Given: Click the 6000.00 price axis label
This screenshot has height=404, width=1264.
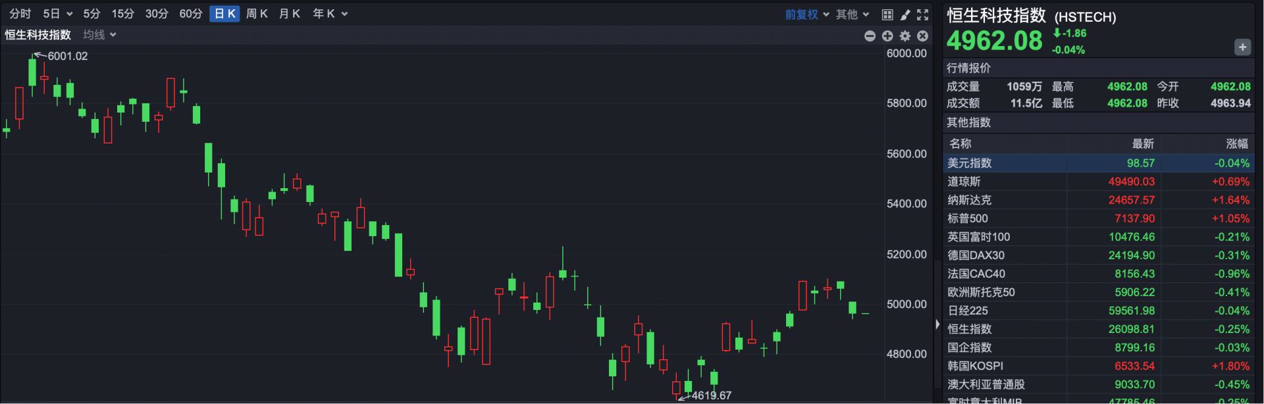Looking at the screenshot, I should (907, 53).
